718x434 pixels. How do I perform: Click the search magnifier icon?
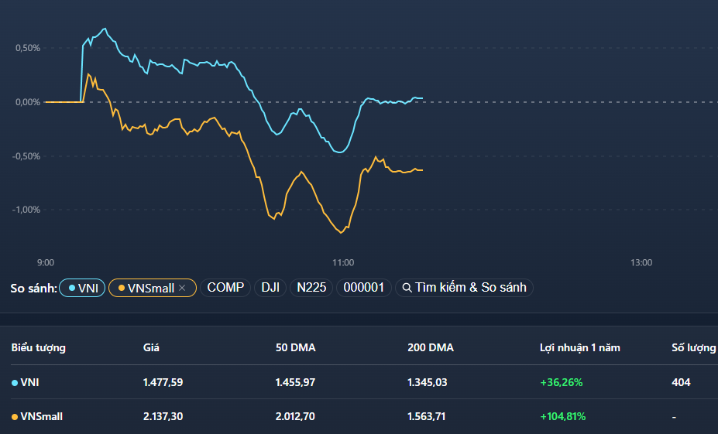[407, 288]
